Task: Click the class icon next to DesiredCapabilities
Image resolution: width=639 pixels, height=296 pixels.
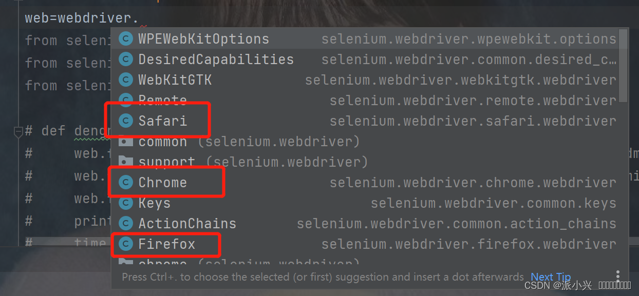Action: [x=125, y=60]
